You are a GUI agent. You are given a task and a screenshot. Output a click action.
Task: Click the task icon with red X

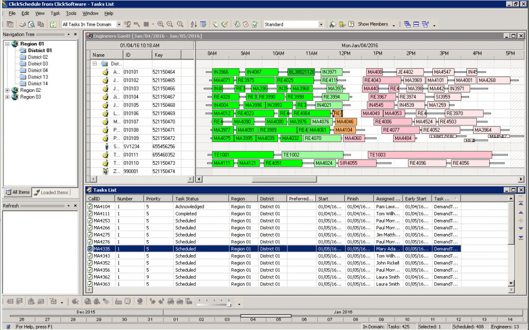coord(245,24)
